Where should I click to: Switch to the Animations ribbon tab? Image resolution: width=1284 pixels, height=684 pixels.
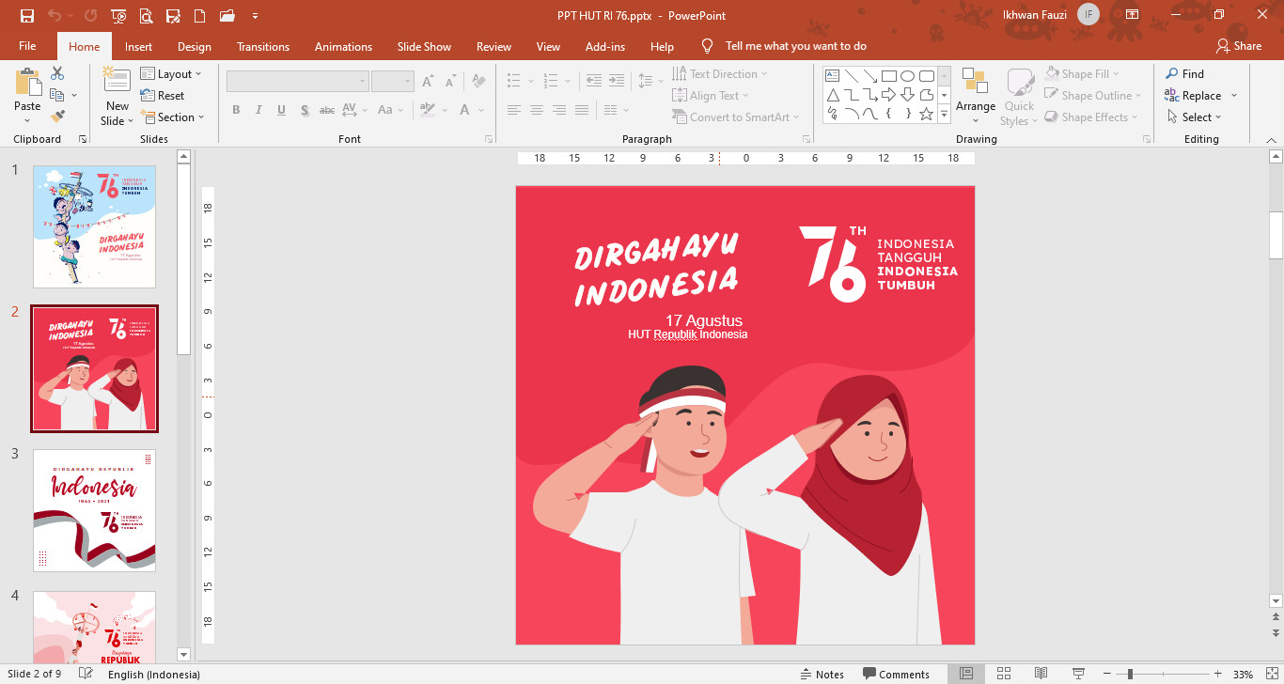[x=342, y=46]
